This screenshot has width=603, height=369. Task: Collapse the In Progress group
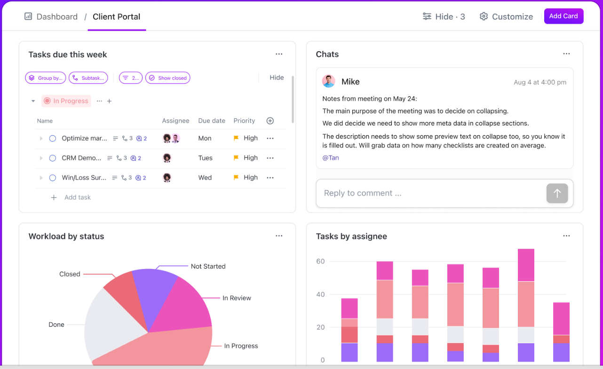coord(33,101)
